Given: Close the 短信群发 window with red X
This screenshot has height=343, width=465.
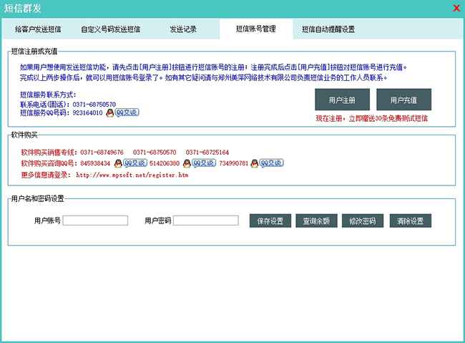Looking at the screenshot, I should point(456,8).
